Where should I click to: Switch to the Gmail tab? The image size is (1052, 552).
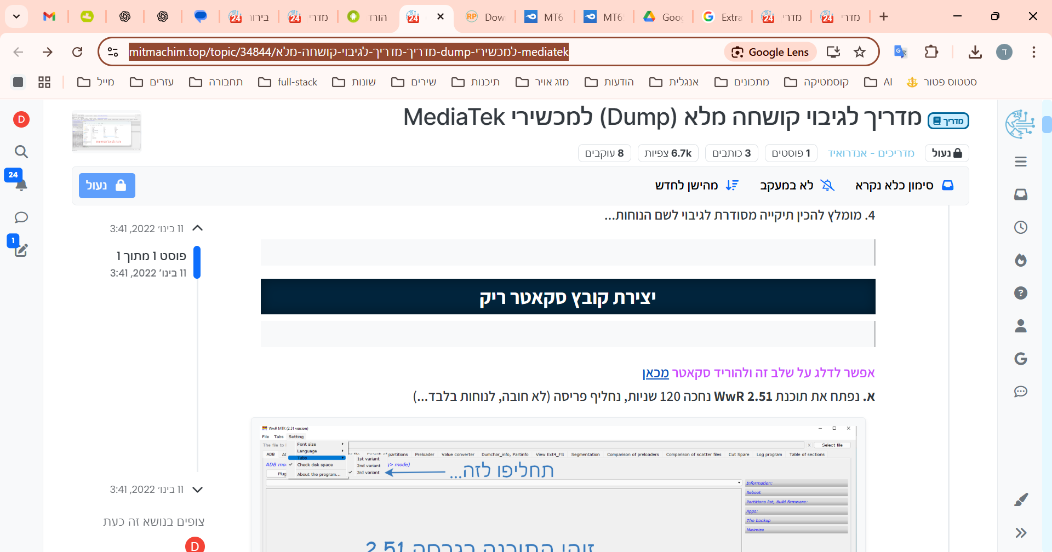49,16
